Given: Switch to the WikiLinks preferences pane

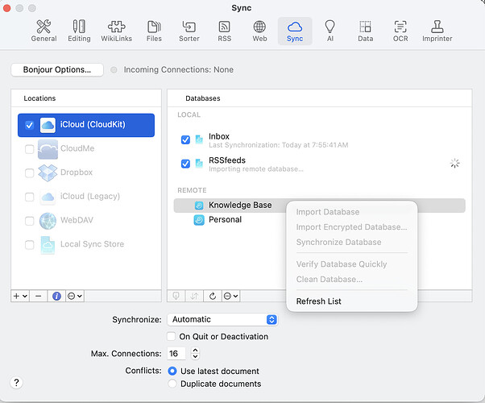Looking at the screenshot, I should pyautogui.click(x=116, y=31).
